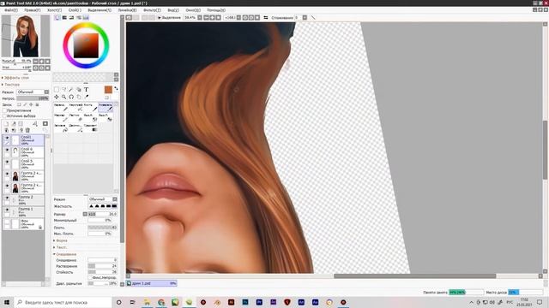
Task: Open the Файл menu
Action: [10, 10]
